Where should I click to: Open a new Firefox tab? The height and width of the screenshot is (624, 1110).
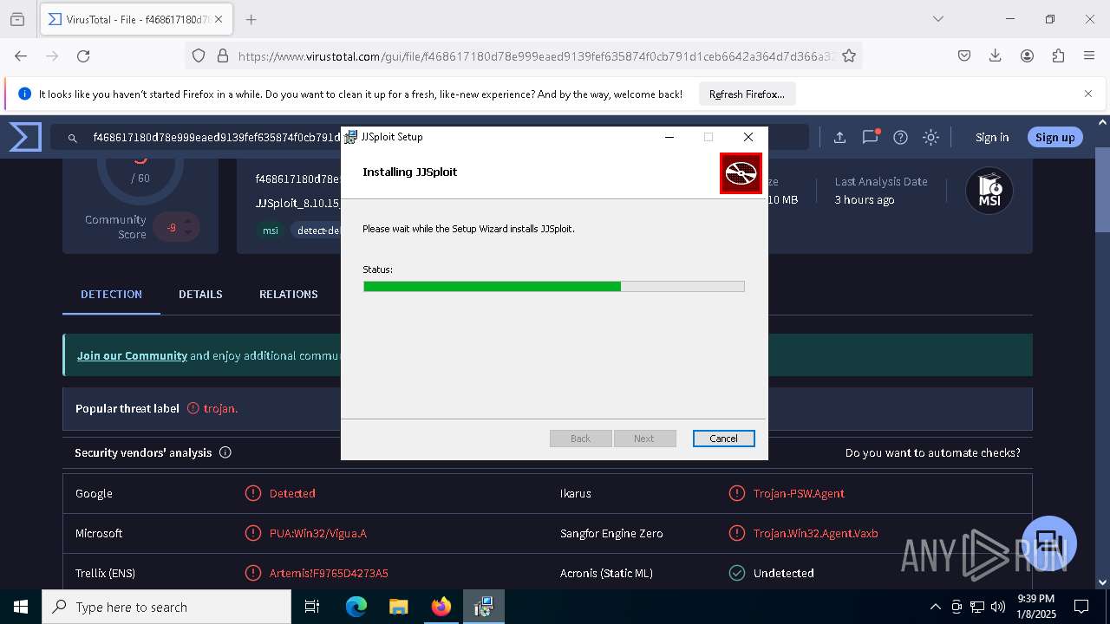pos(251,19)
